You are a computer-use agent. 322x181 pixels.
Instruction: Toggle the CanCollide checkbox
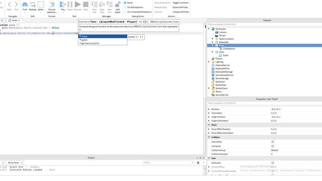pos(273,142)
